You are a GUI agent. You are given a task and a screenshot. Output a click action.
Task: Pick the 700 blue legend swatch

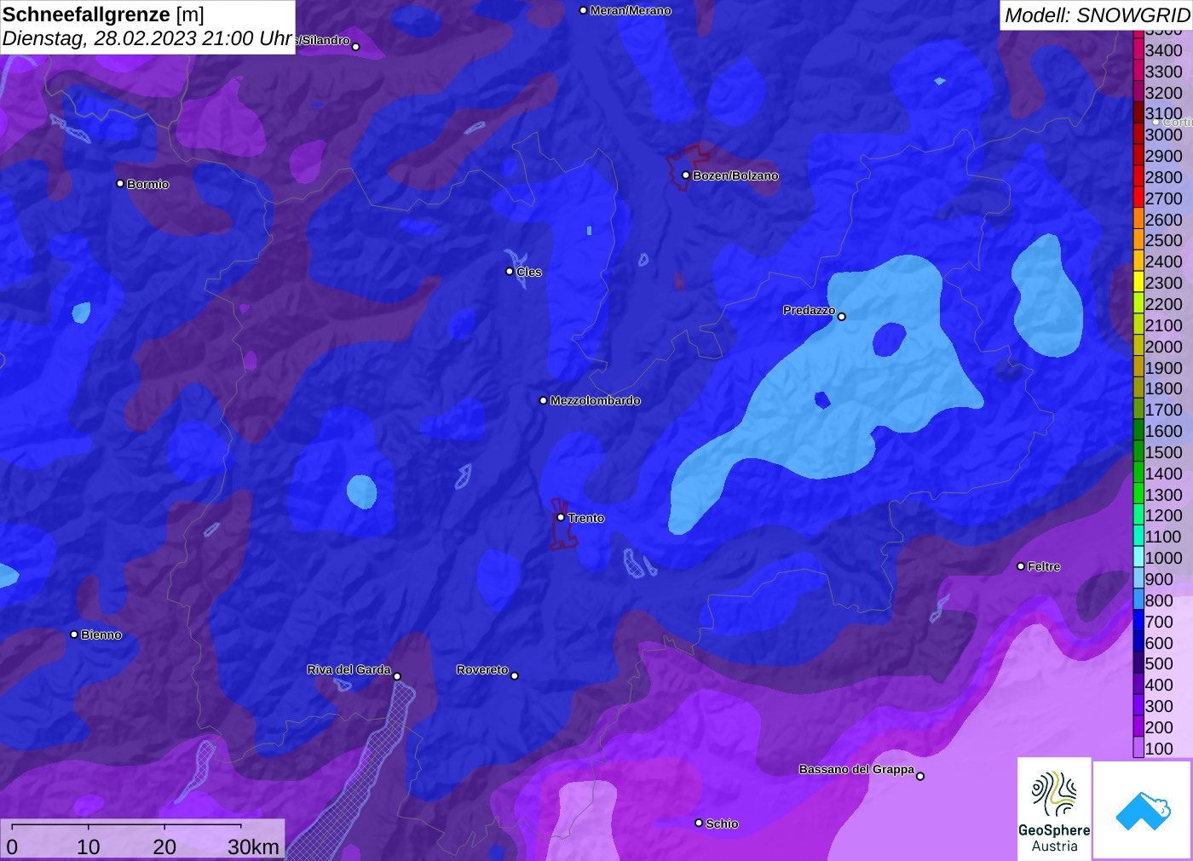pos(1138,622)
